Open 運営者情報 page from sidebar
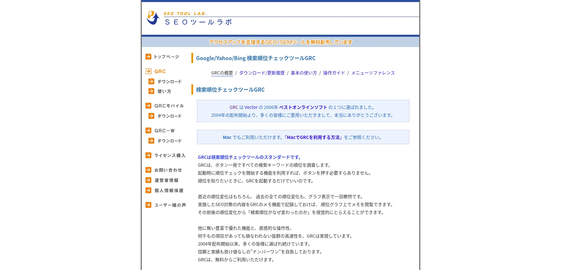Viewport: 561px width, 270px height. pyautogui.click(x=167, y=180)
